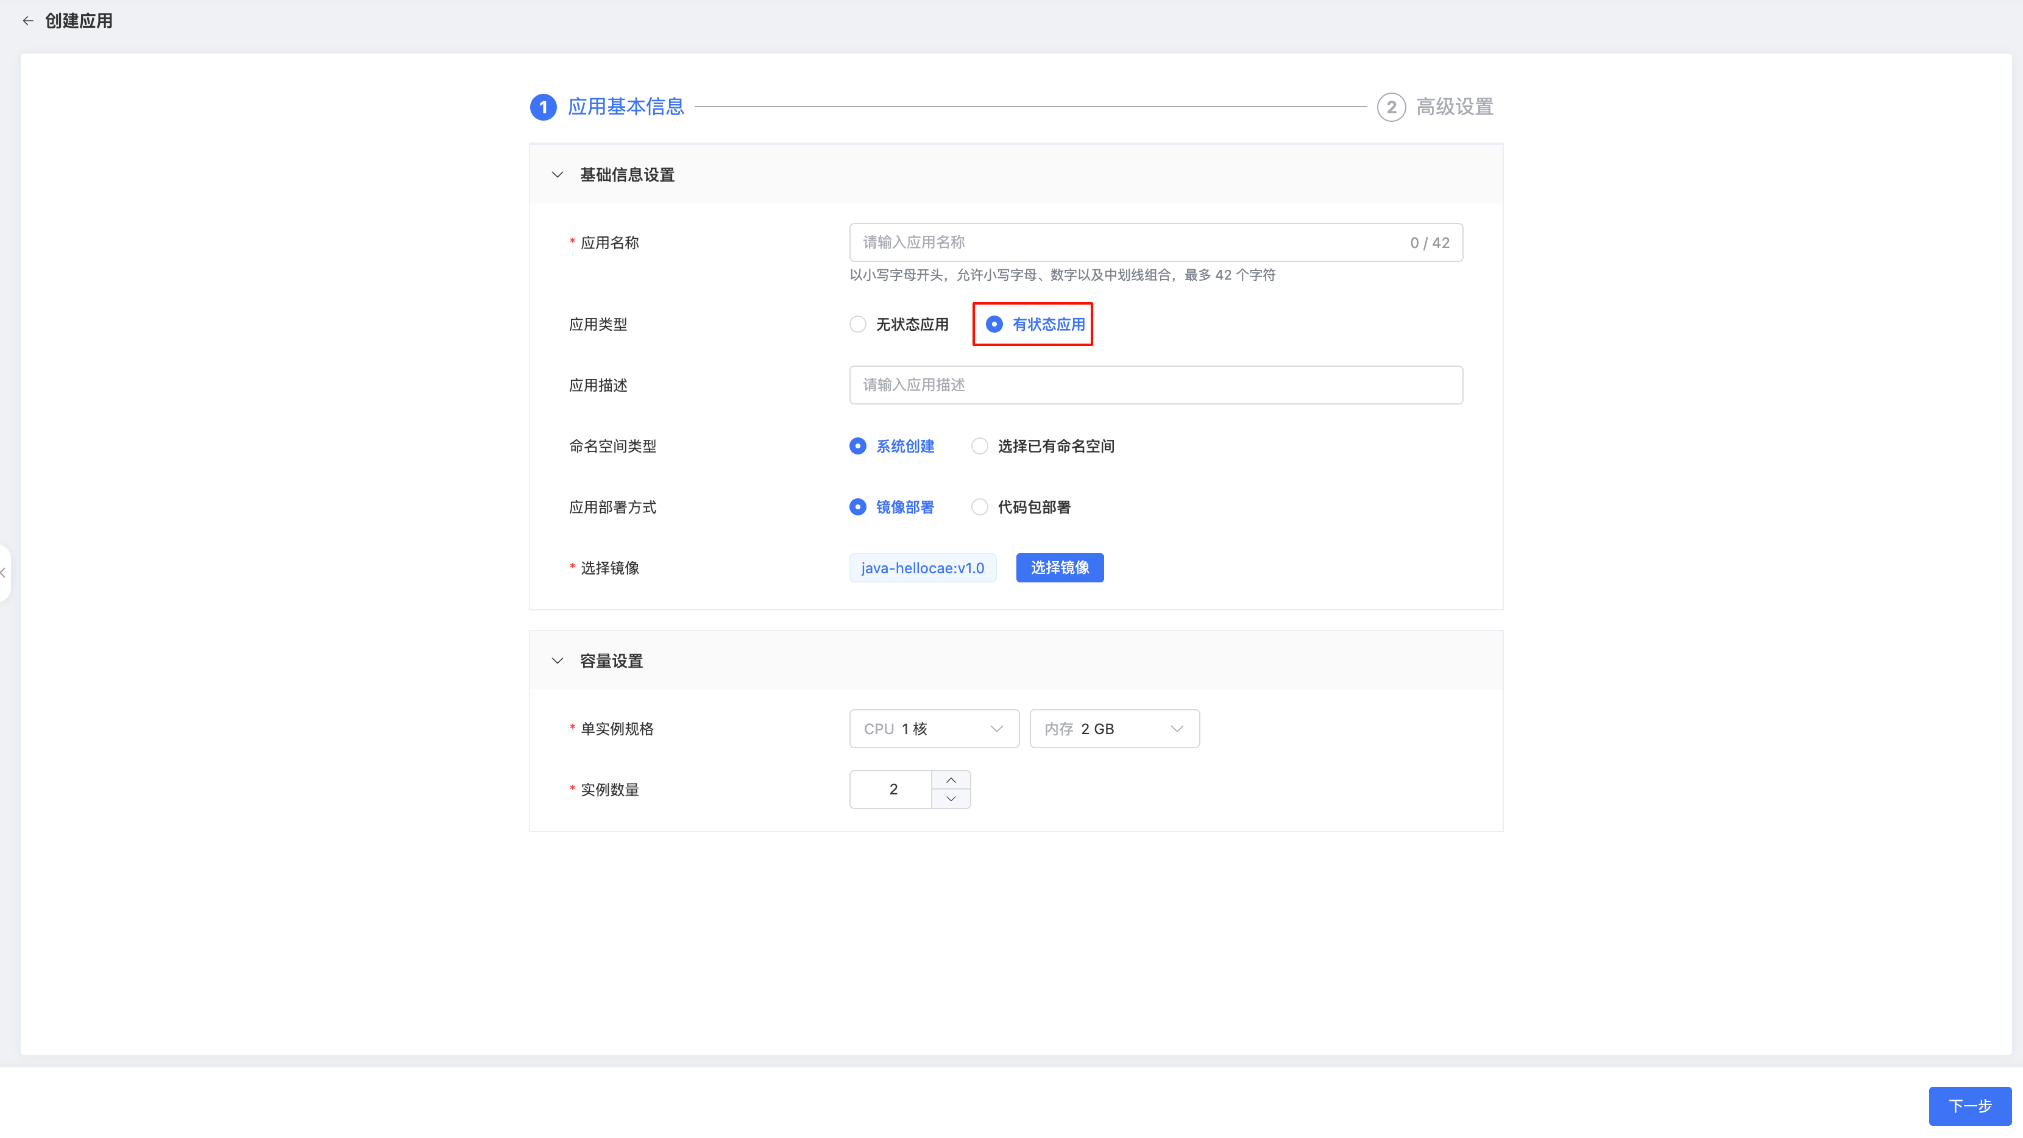Click the back arrow beside 创建应用
The height and width of the screenshot is (1138, 2023).
click(28, 21)
